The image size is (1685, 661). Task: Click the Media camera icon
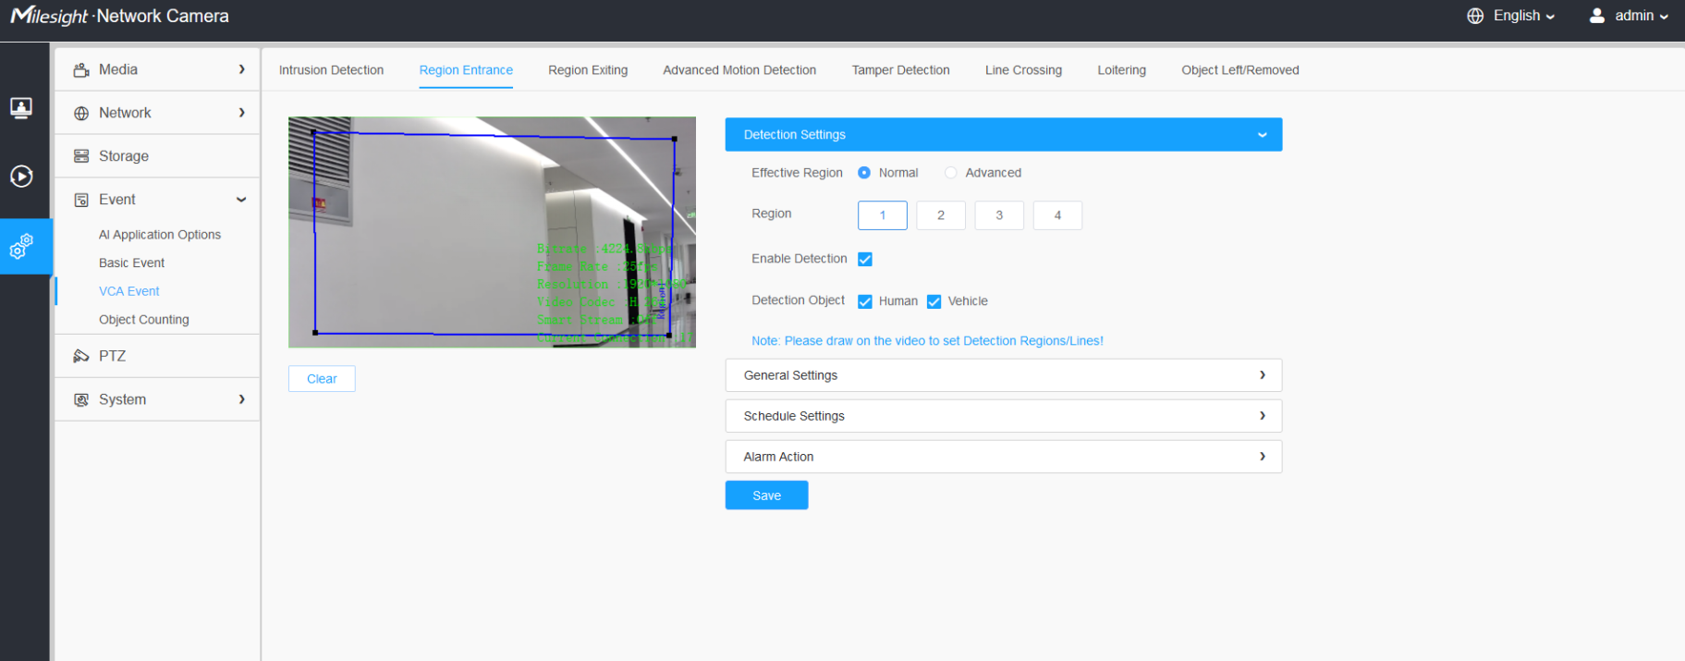[81, 69]
